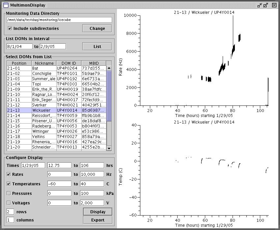Click the MultimonDisplay window menu icon
The image size is (280, 230).
click(6, 5)
